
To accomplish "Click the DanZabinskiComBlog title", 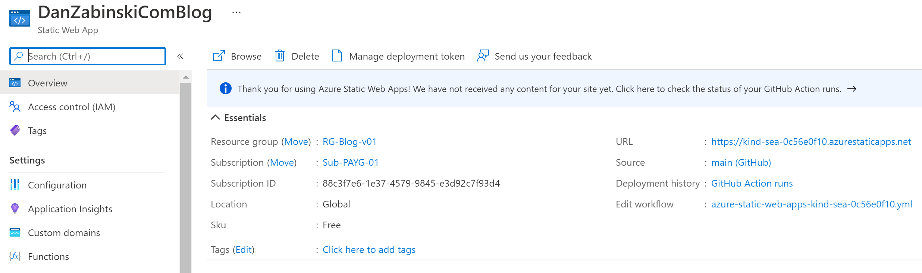I will [125, 12].
